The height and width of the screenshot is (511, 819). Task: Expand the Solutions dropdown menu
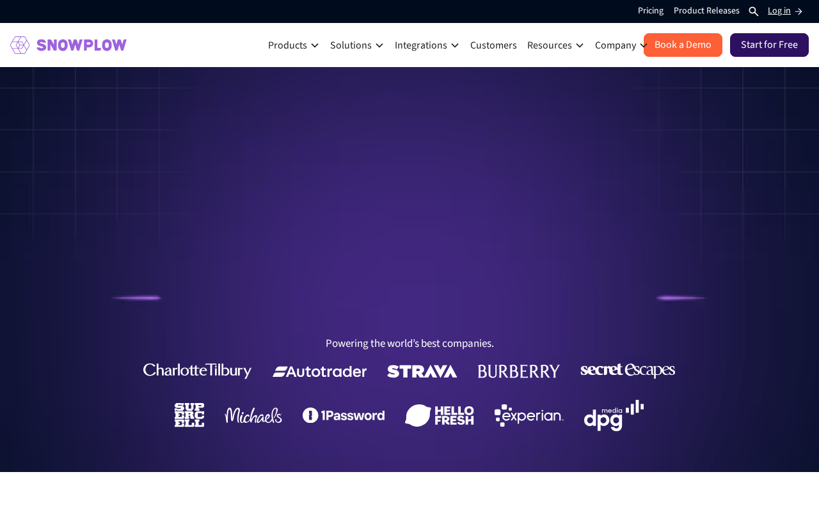[x=356, y=45]
